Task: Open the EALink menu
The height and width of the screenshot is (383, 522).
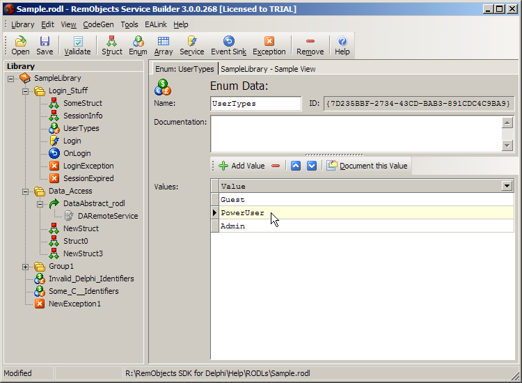Action: tap(156, 24)
